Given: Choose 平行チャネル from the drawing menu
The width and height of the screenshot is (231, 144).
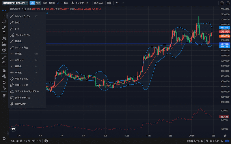Looking at the screenshot, I should (x=27, y=79).
